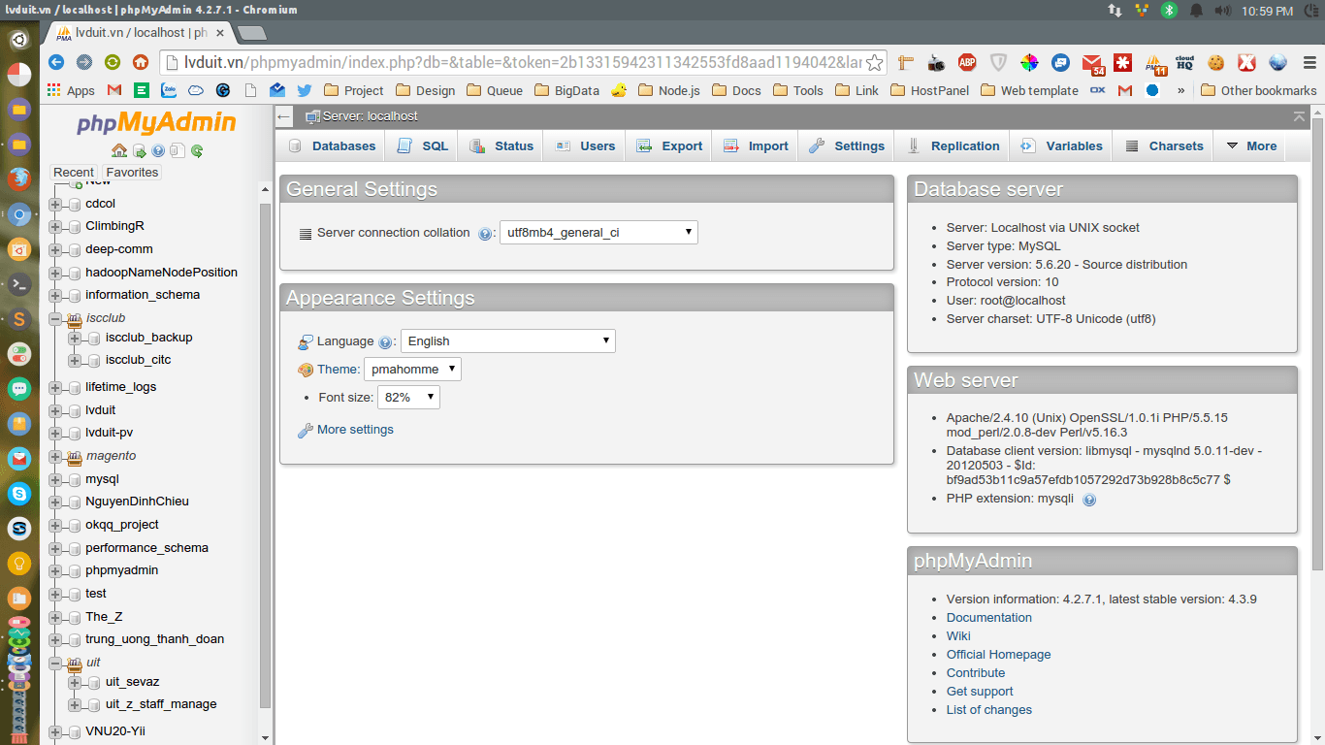Click help icon next to Language setting

[x=386, y=340]
